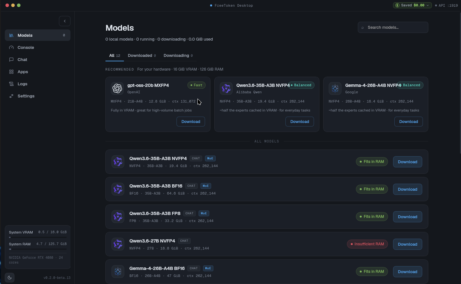
Task: Click the NVIDIA GeForce RTX 4080 hardware text
Action: point(36,260)
